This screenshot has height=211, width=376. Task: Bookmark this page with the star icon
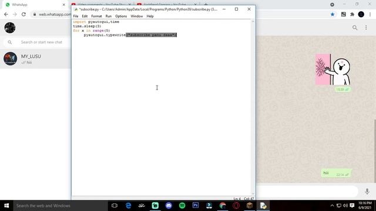(333, 14)
